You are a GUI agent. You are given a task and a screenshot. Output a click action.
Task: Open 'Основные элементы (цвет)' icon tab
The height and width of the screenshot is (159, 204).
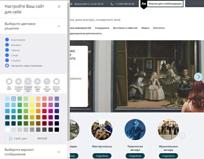click(28, 82)
